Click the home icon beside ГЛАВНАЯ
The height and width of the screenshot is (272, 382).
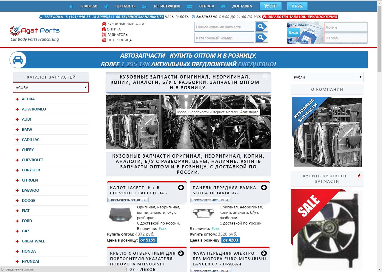click(71, 6)
